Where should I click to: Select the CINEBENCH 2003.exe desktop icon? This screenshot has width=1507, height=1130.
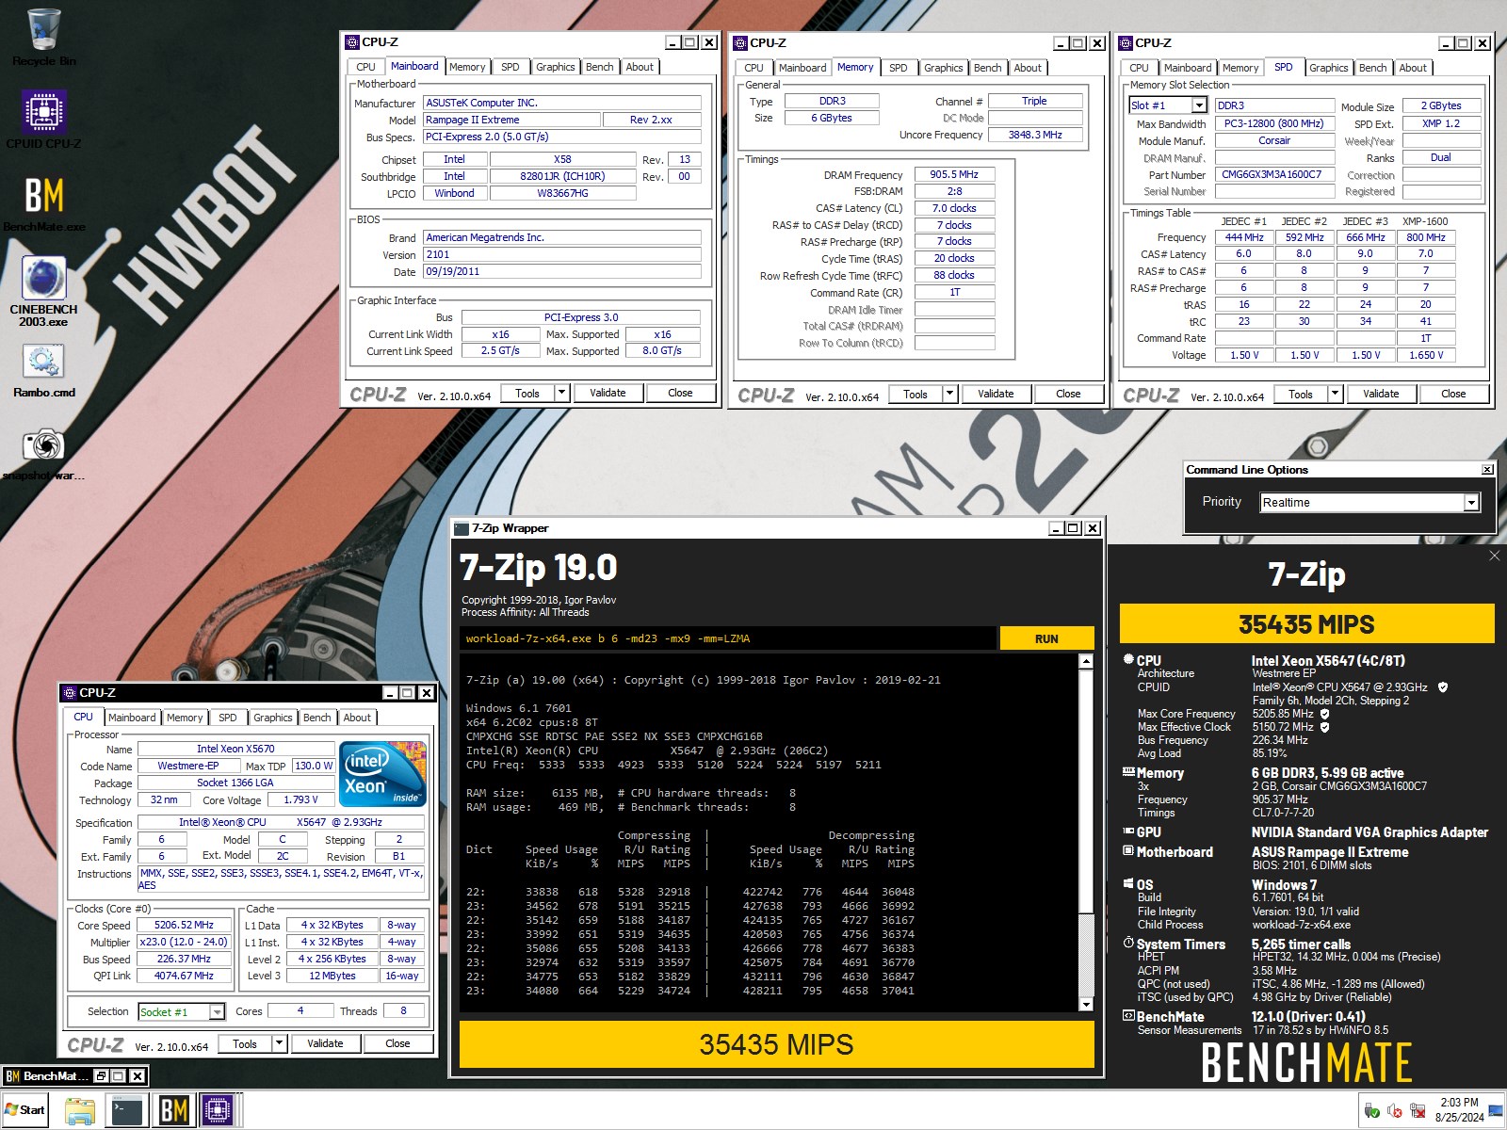[x=43, y=291]
